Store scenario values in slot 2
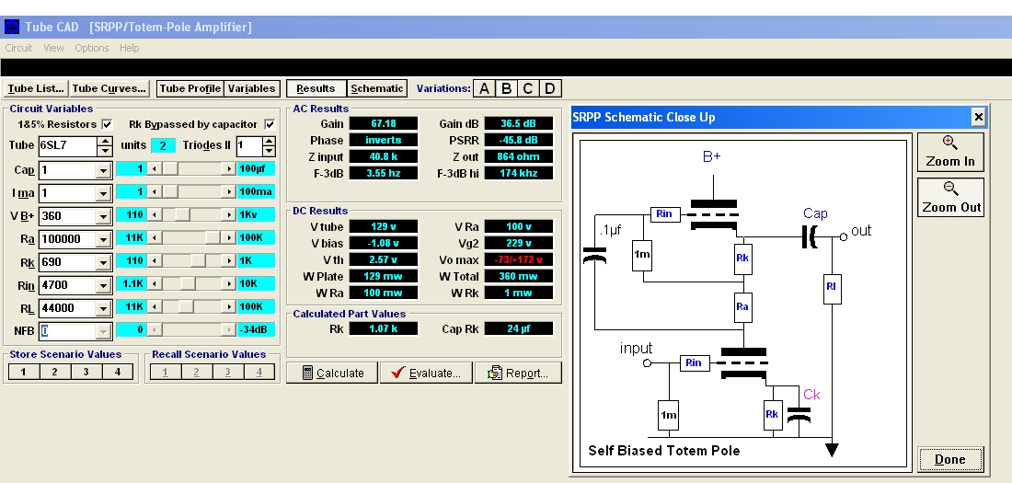The image size is (1012, 483). point(54,372)
